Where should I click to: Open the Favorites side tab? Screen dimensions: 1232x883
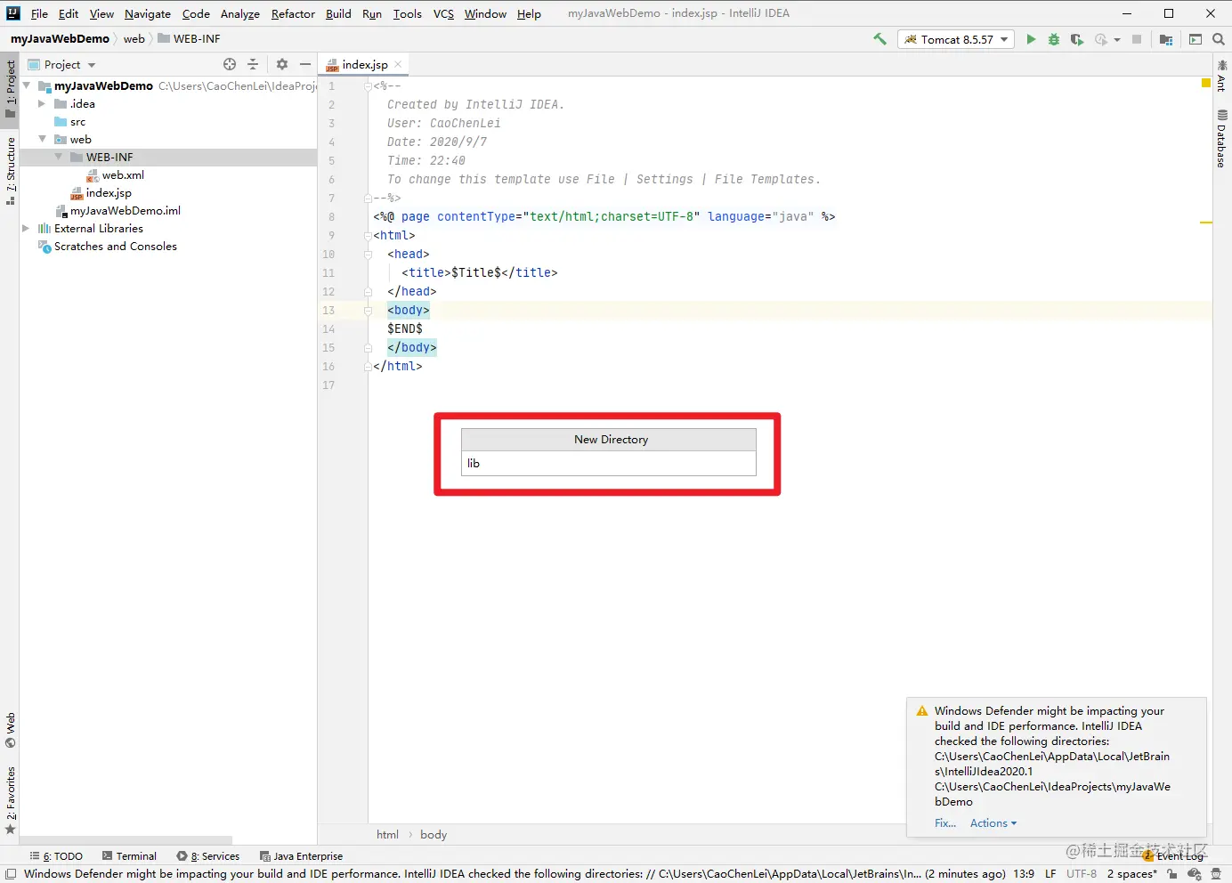pos(11,800)
